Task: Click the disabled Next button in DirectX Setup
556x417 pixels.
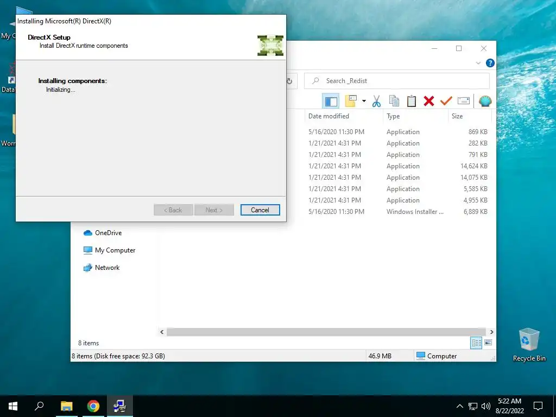Action: 214,210
